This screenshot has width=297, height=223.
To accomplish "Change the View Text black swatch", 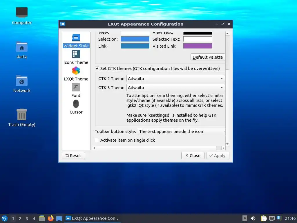I will pos(198,33).
